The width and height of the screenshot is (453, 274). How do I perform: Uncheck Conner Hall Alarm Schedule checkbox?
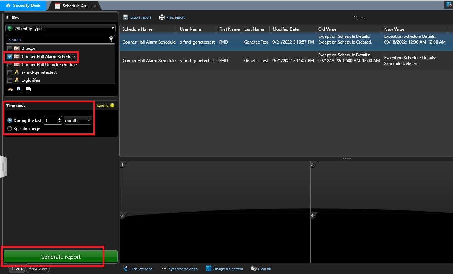(x=10, y=56)
